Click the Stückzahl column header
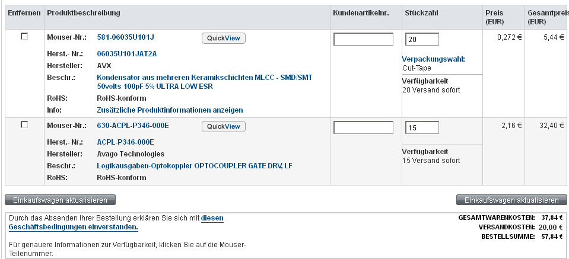Screen dimensions: 569x259 point(422,13)
